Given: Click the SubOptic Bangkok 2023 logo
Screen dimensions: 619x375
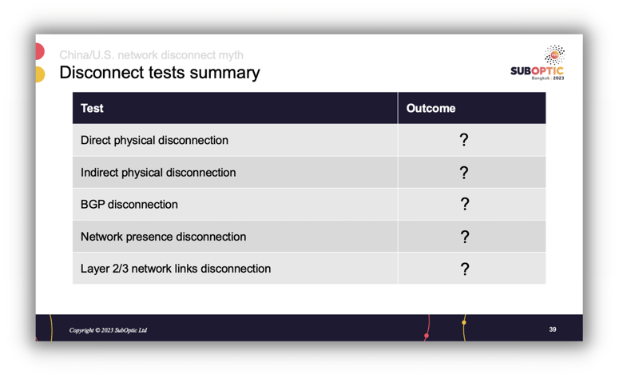Looking at the screenshot, I should coord(538,62).
